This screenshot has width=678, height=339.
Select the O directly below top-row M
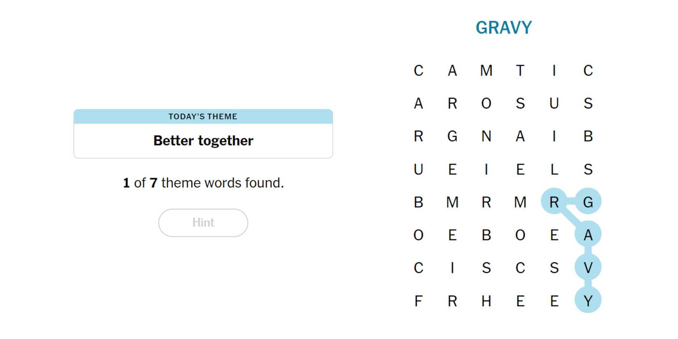pos(486,104)
